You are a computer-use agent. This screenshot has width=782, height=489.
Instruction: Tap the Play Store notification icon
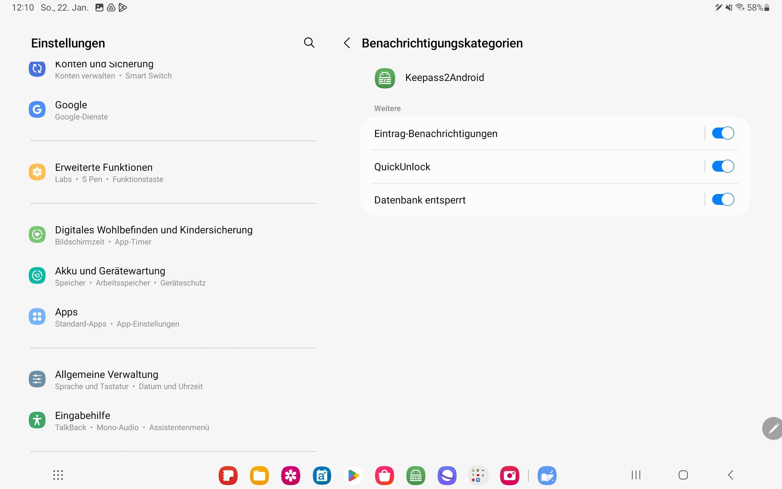click(123, 7)
